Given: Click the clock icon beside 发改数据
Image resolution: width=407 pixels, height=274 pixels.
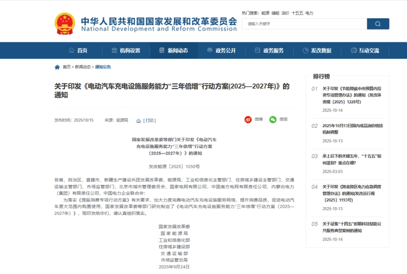Looking at the screenshot, I should (305, 50).
